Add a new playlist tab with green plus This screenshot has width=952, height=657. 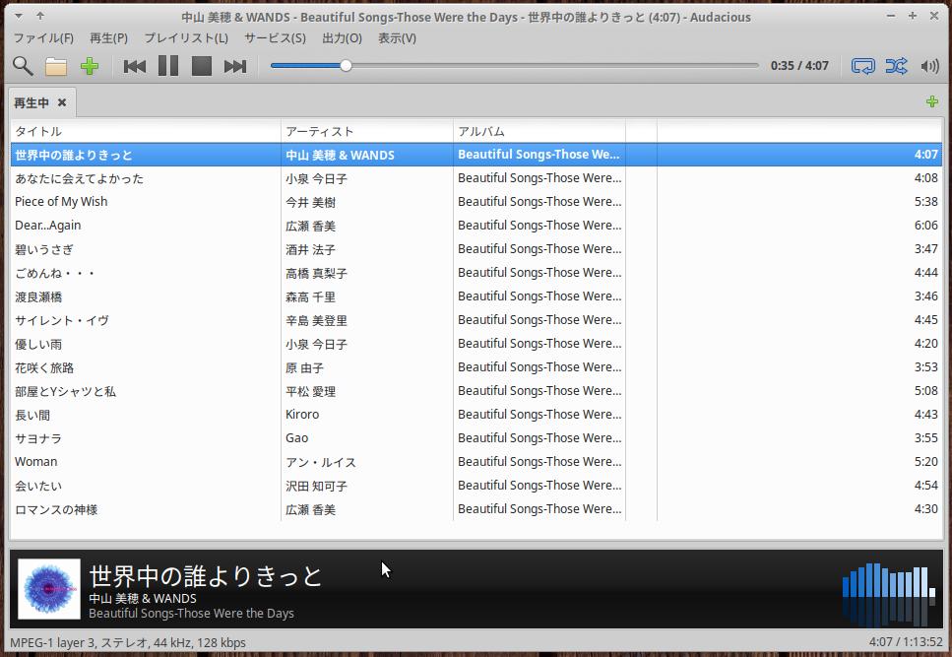click(932, 101)
